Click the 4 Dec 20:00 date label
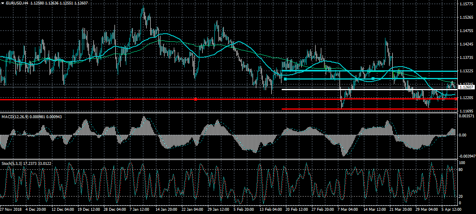This screenshot has height=214, width=476. coord(36,210)
